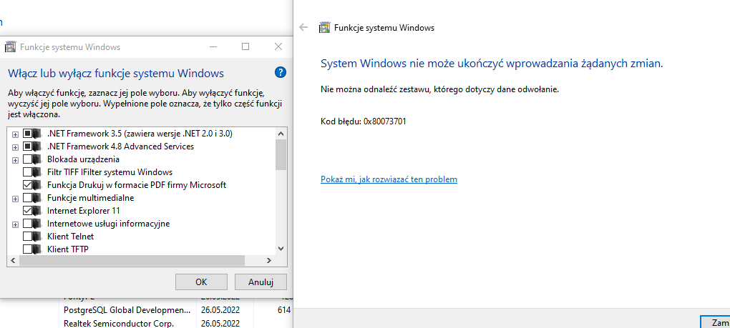
Task: Click the horizontal scrollbar thumb
Action: coord(132,261)
